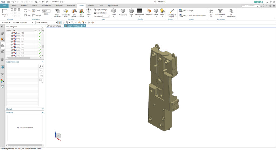The height and width of the screenshot is (150, 276).
Task: Open the Style rendering options
Action: coord(131,12)
